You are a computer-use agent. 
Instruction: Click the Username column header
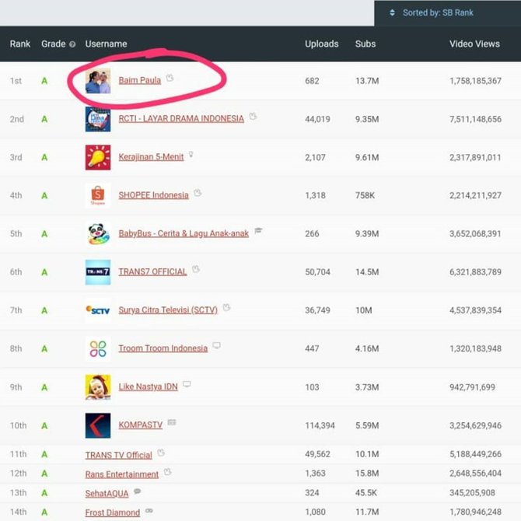(x=106, y=44)
